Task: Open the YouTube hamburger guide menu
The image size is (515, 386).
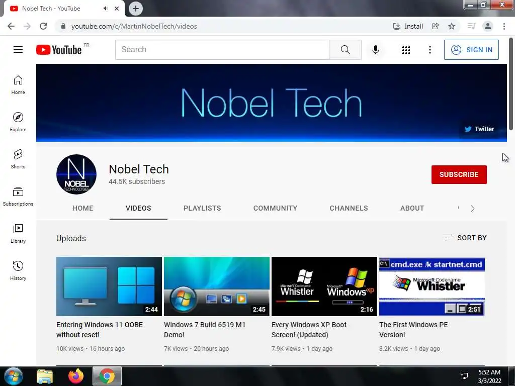Action: pyautogui.click(x=18, y=50)
